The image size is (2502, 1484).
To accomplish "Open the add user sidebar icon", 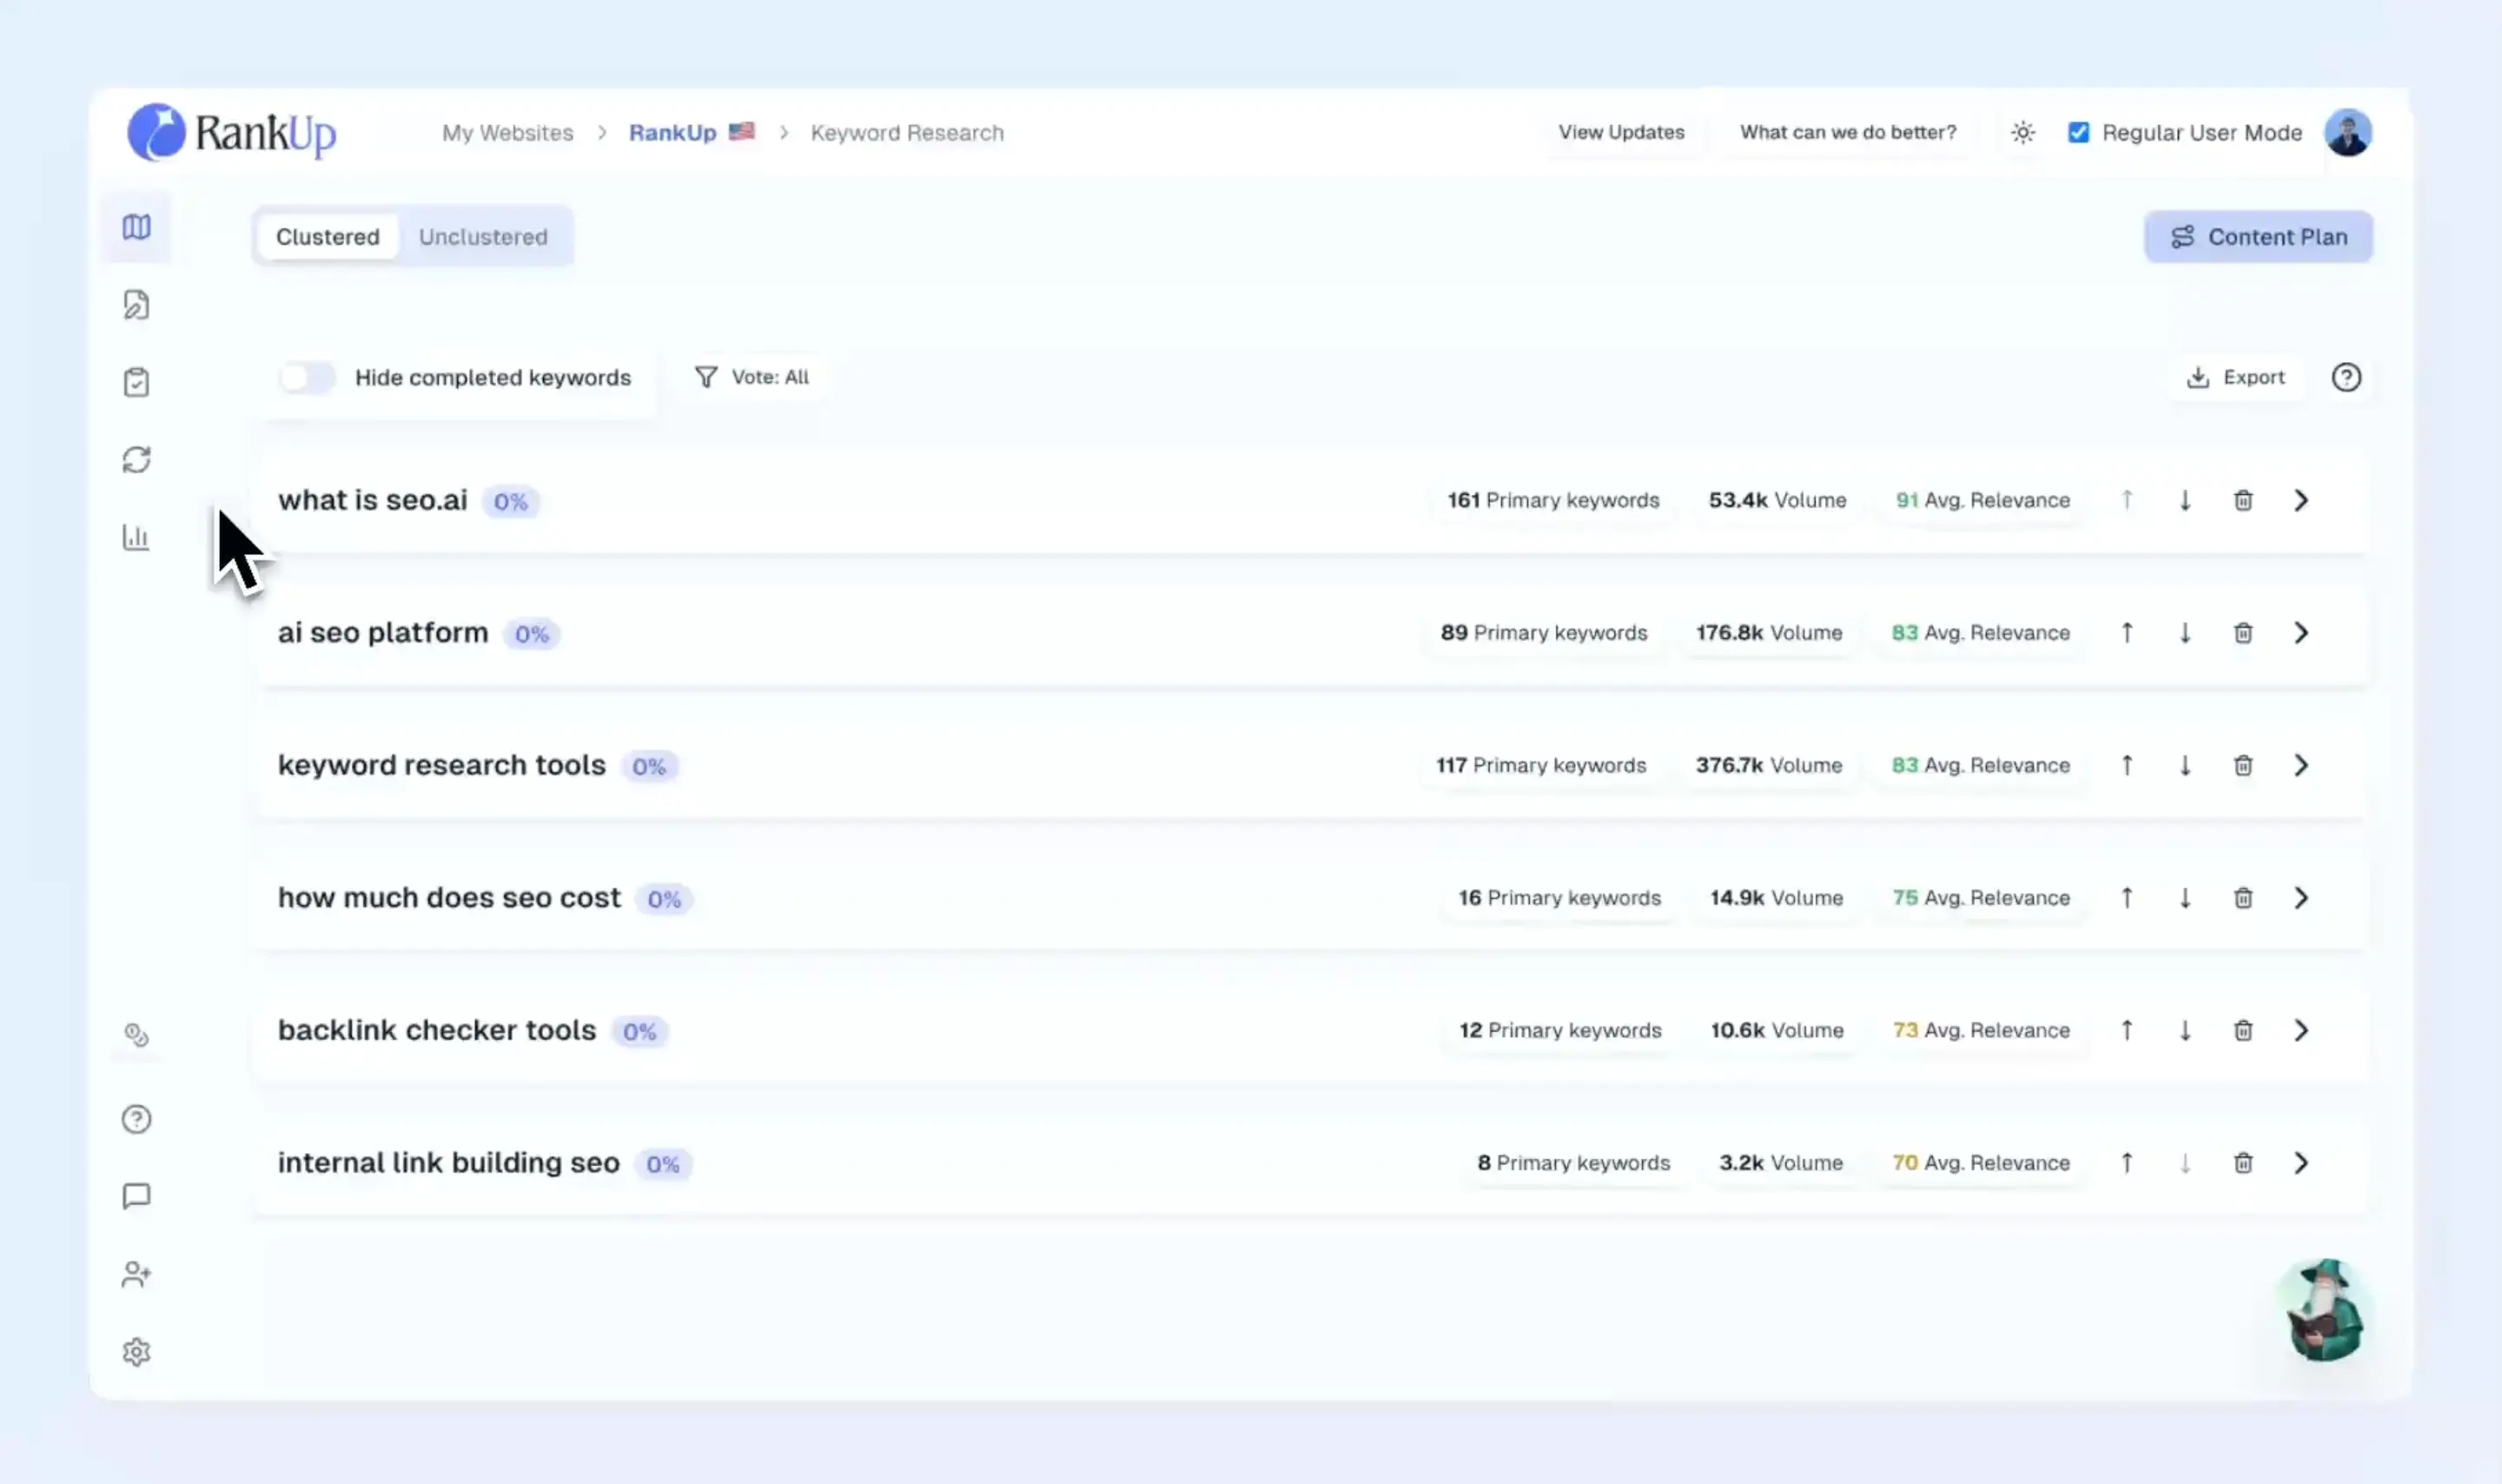I will click(137, 1274).
